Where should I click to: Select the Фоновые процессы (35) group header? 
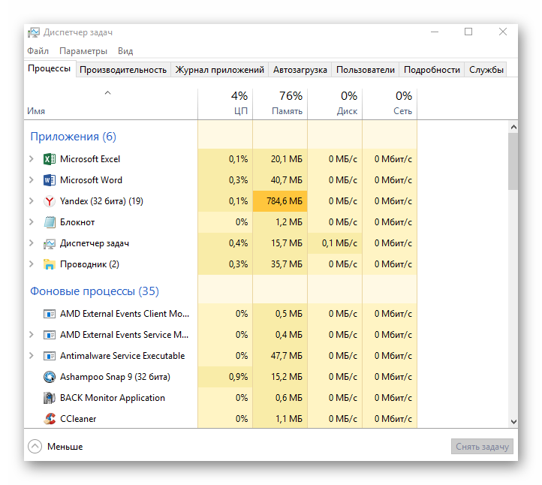pyautogui.click(x=95, y=291)
